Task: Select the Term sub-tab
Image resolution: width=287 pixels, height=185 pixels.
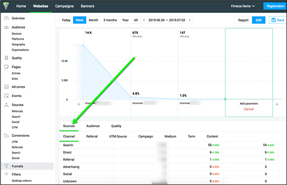Action: pyautogui.click(x=191, y=136)
